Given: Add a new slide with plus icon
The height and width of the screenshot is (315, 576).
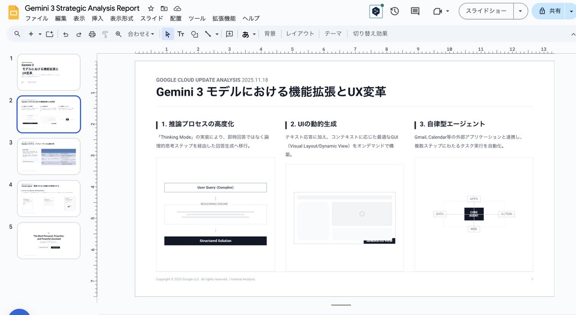Looking at the screenshot, I should 31,34.
